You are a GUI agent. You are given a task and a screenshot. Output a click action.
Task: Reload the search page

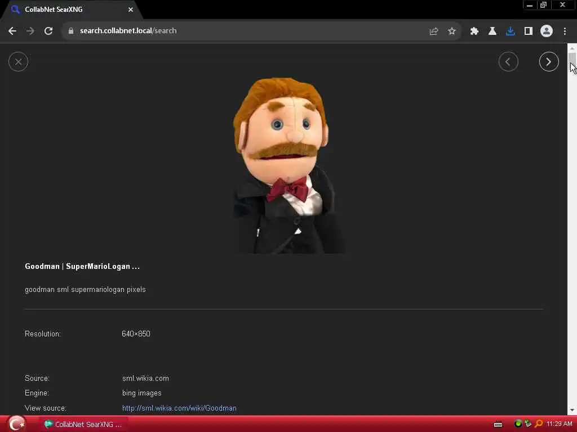48,31
